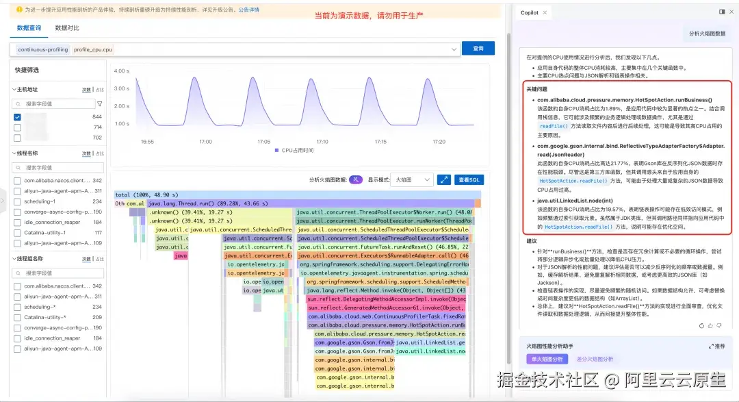Click the blue 查询 button
739x402 pixels.
(x=478, y=48)
